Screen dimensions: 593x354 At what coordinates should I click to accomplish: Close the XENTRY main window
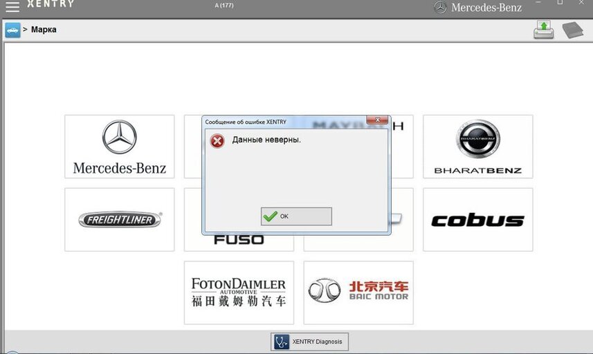[581, 3]
